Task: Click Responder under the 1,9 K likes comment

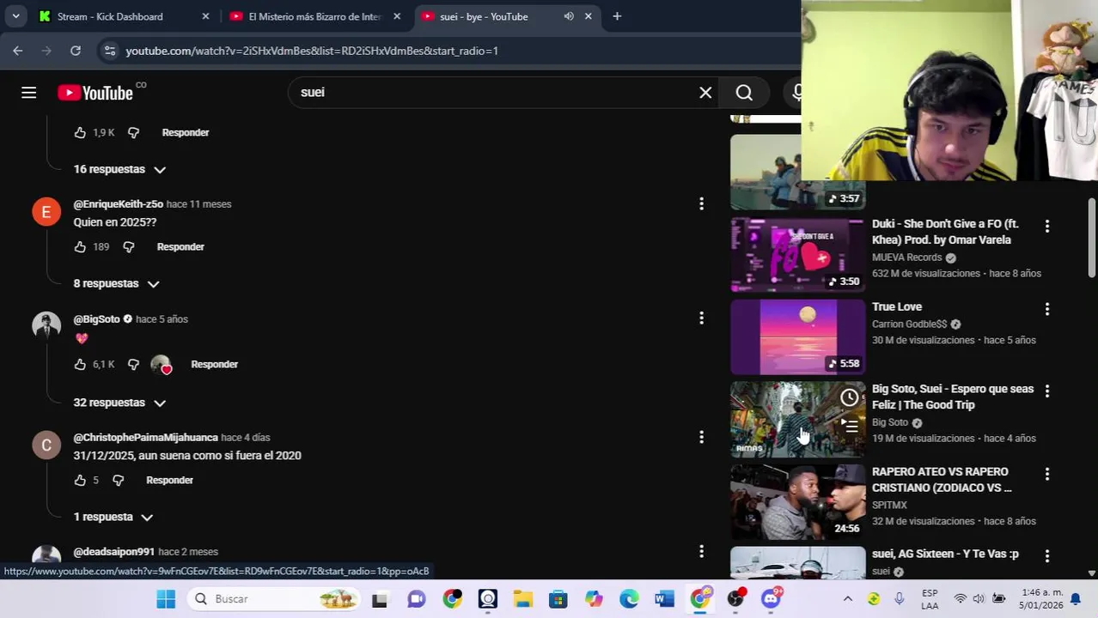Action: [x=186, y=133]
